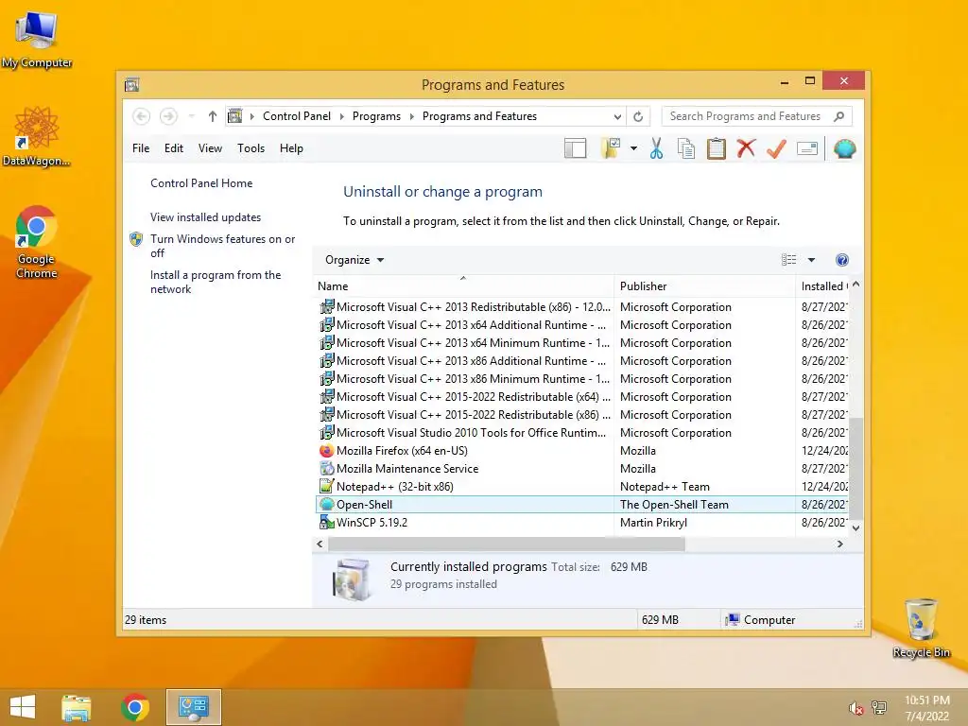
Task: Select WinSCP 5.19.2 entry
Action: point(581,522)
